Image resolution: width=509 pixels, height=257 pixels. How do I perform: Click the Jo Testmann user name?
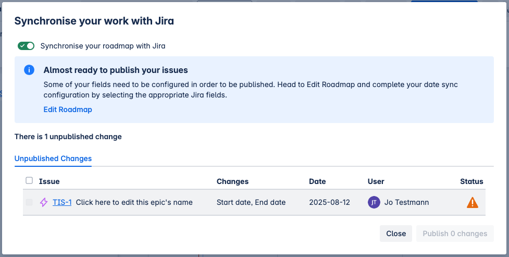407,202
